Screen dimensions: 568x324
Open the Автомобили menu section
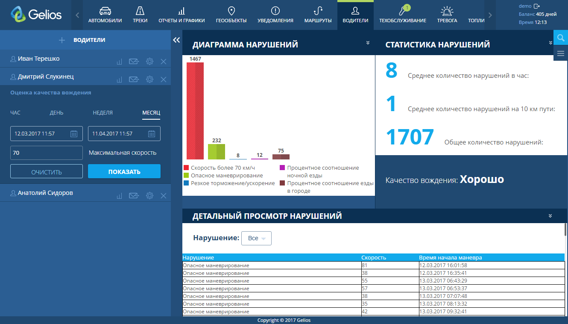pos(105,15)
